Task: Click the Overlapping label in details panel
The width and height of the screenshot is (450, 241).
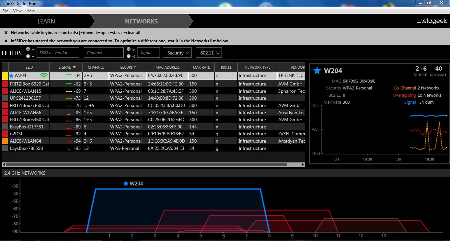Action: pyautogui.click(x=404, y=95)
